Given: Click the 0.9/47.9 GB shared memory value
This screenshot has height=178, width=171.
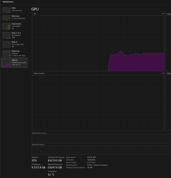Looking at the screenshot, I should (x=55, y=167).
